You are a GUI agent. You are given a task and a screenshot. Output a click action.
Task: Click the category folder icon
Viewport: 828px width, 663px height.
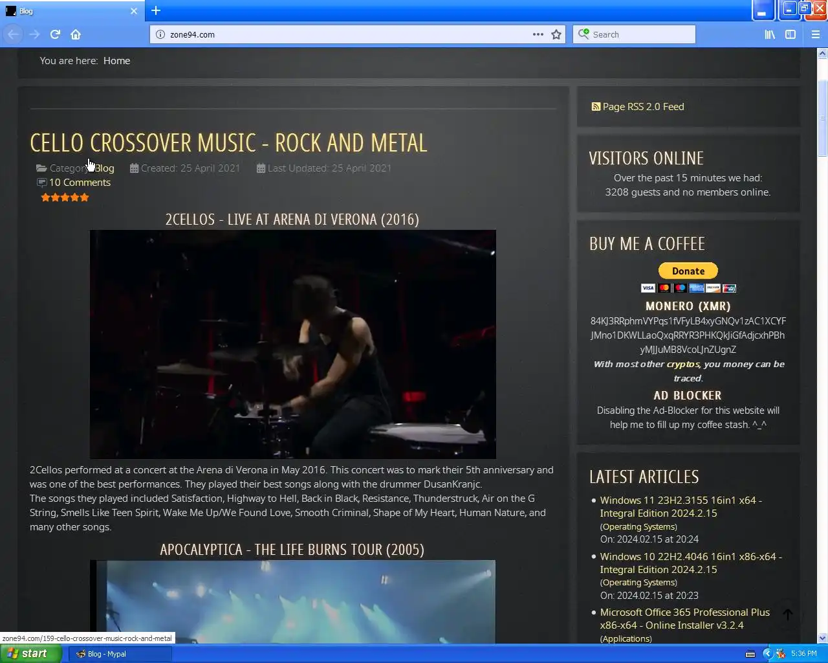click(41, 168)
